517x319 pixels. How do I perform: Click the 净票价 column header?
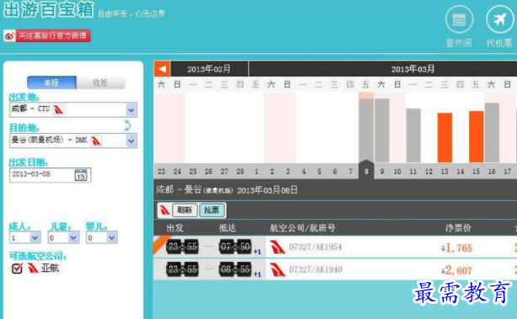coord(458,228)
